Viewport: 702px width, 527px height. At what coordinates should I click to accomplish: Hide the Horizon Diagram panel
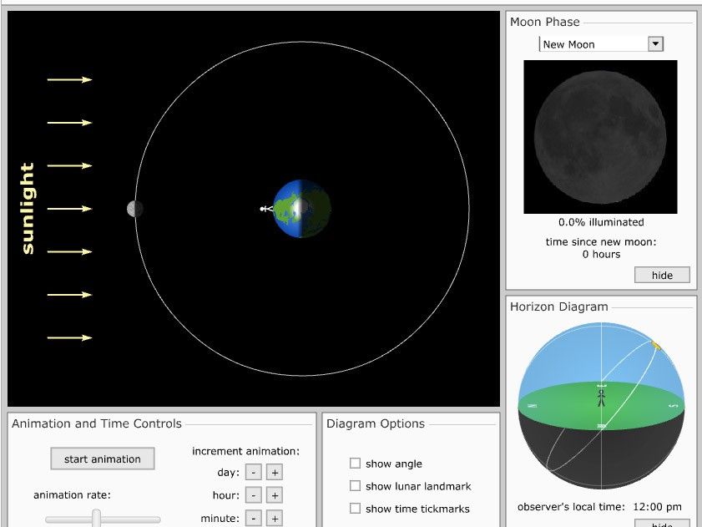(x=661, y=524)
